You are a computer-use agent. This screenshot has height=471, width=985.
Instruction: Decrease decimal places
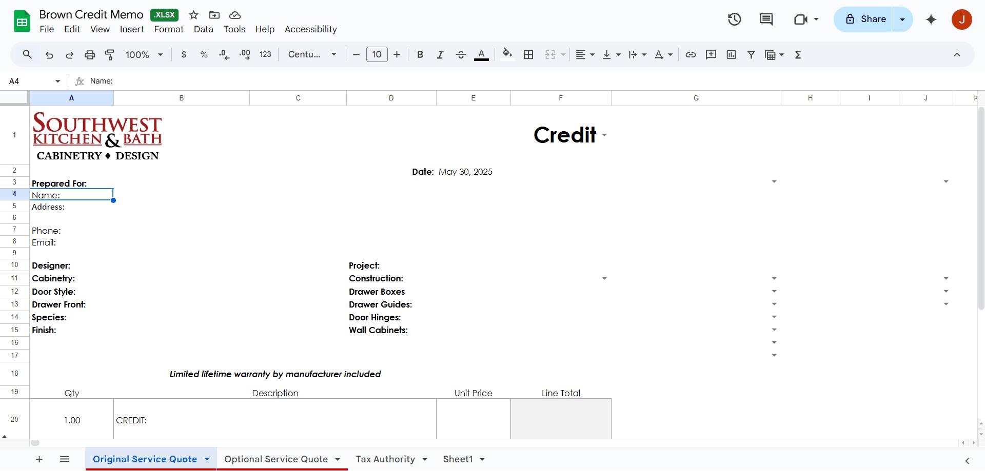224,54
